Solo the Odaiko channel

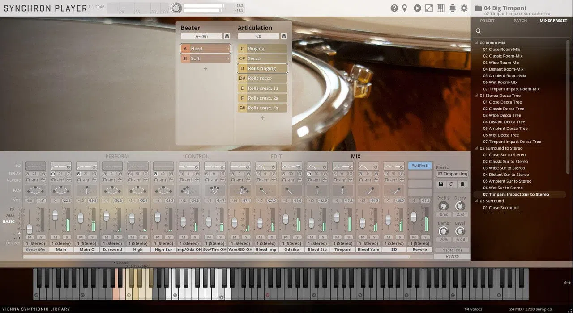pyautogui.click(x=297, y=237)
